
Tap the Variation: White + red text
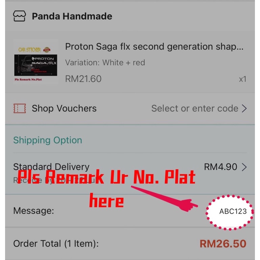(x=105, y=63)
